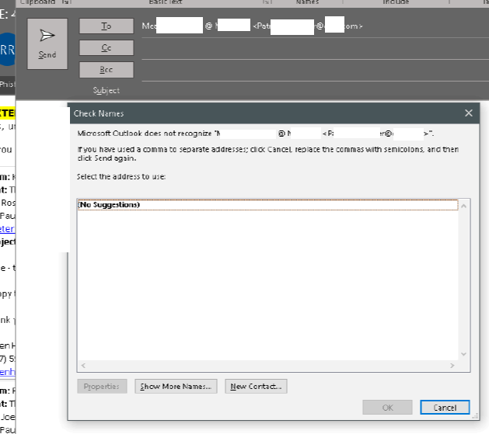Open the To address book button

(x=107, y=26)
